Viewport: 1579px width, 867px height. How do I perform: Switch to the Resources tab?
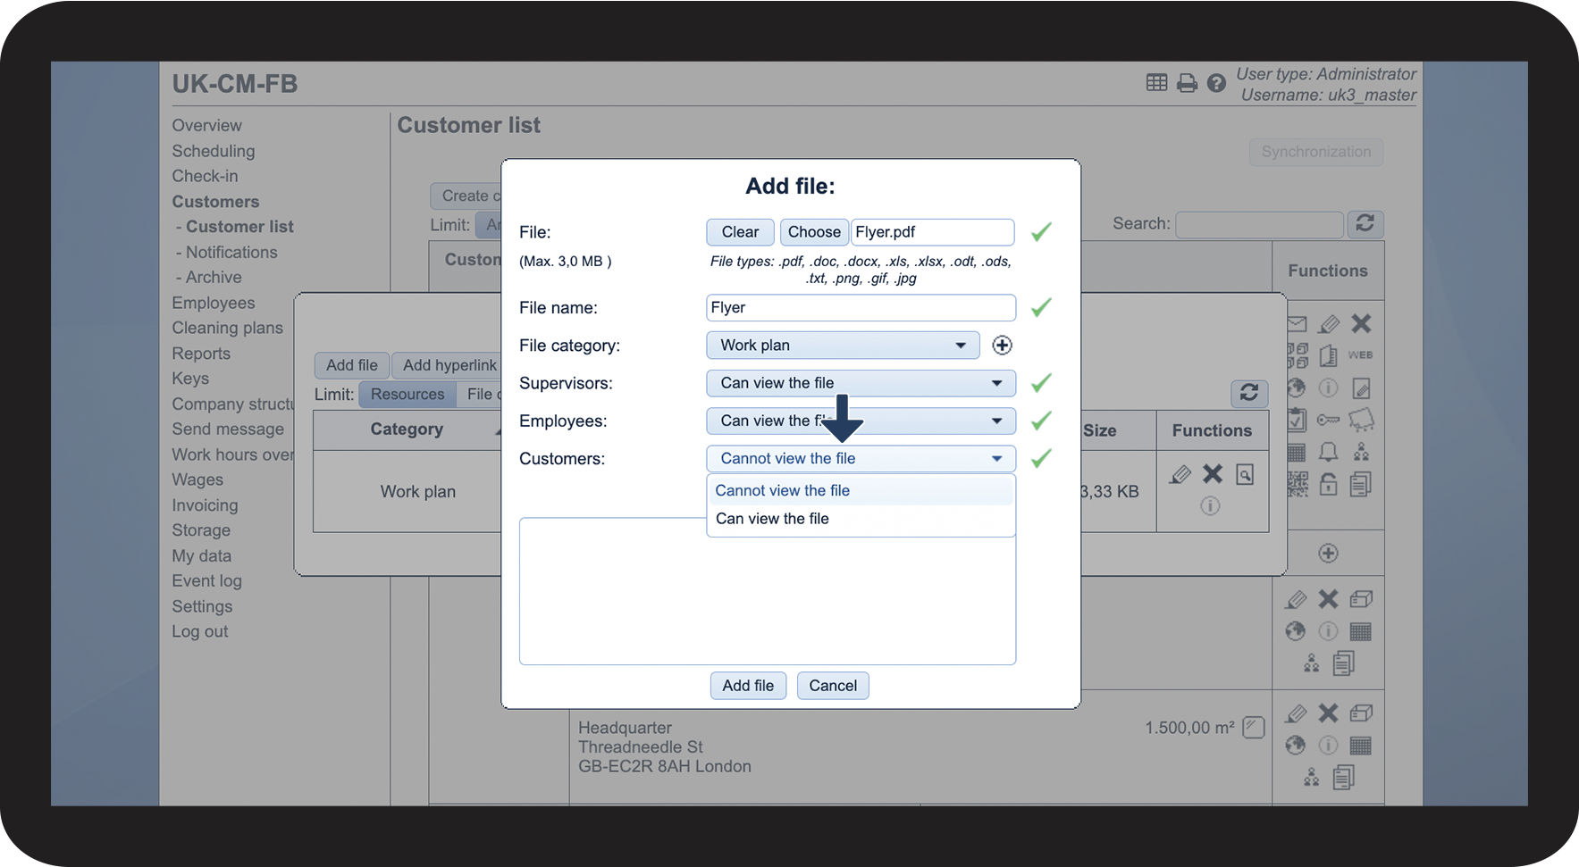[407, 394]
